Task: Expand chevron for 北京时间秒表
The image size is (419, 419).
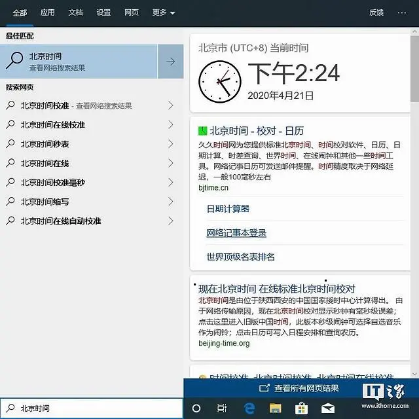Action: (171, 144)
